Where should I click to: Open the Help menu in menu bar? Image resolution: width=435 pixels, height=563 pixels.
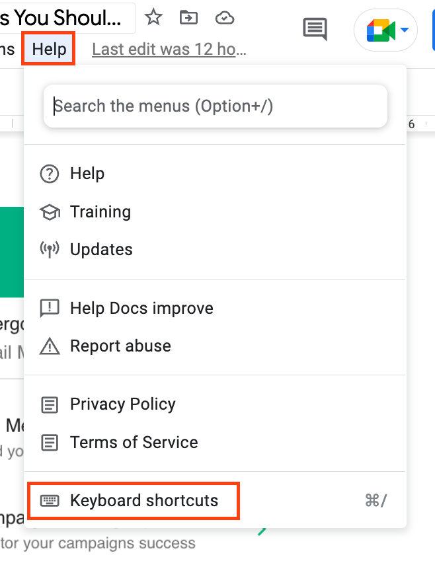(x=49, y=49)
